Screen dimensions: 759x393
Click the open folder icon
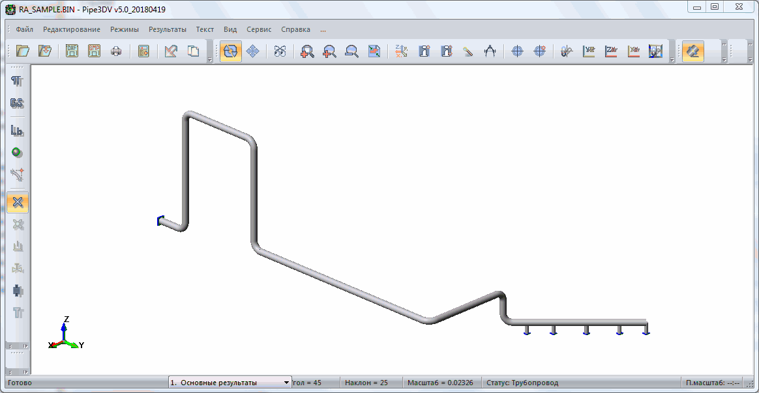pos(23,51)
